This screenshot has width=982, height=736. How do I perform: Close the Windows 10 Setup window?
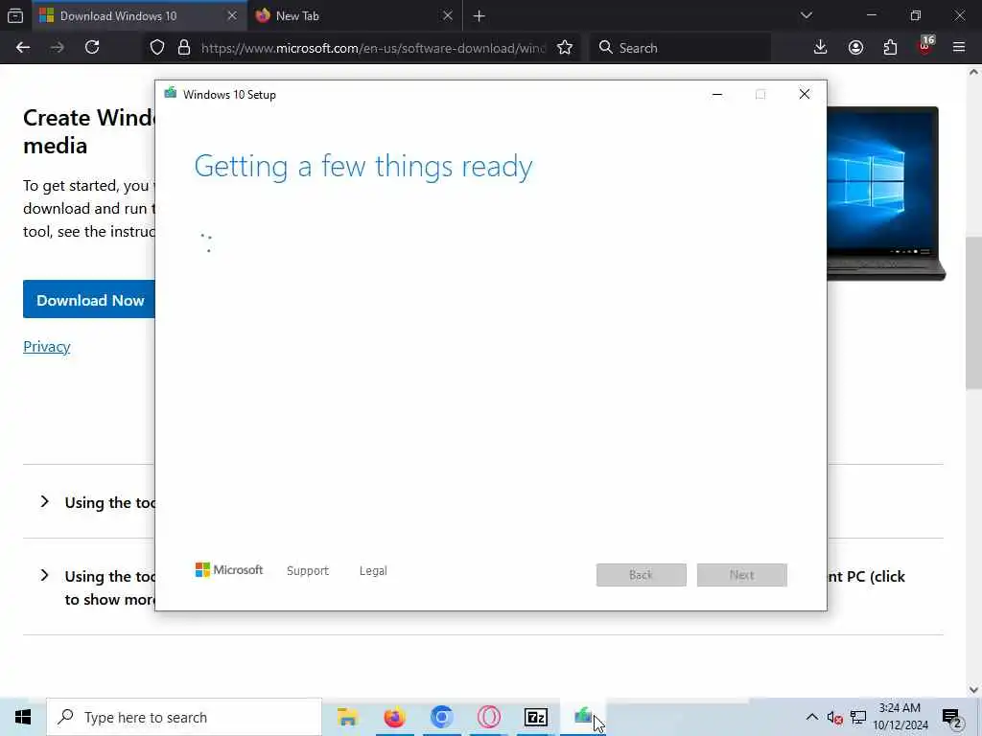tap(805, 94)
